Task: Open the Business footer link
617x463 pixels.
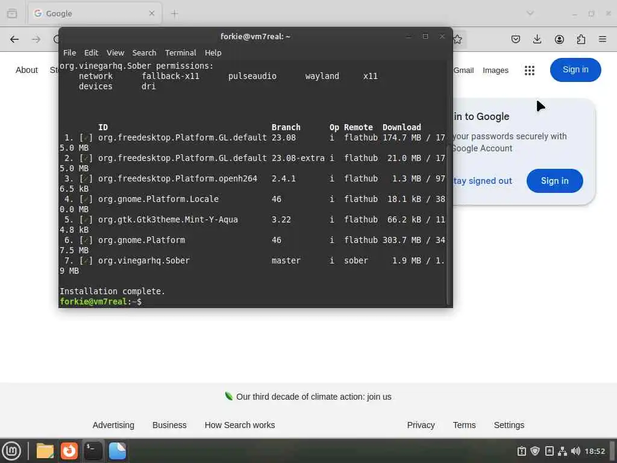Action: (169, 425)
